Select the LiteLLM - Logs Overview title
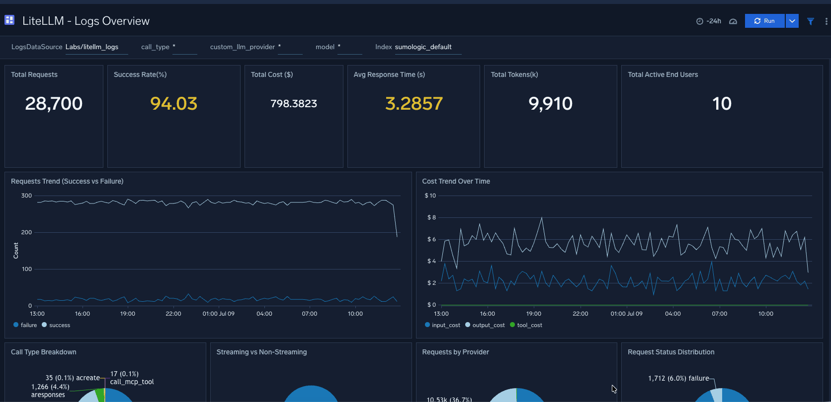The width and height of the screenshot is (831, 402). tap(86, 21)
